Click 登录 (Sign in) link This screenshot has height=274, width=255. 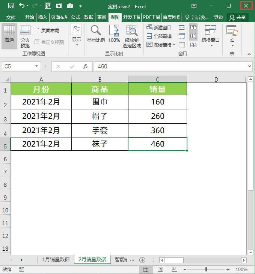218,17
